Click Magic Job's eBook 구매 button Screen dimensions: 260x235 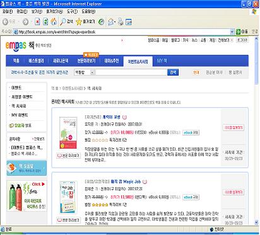191,197
